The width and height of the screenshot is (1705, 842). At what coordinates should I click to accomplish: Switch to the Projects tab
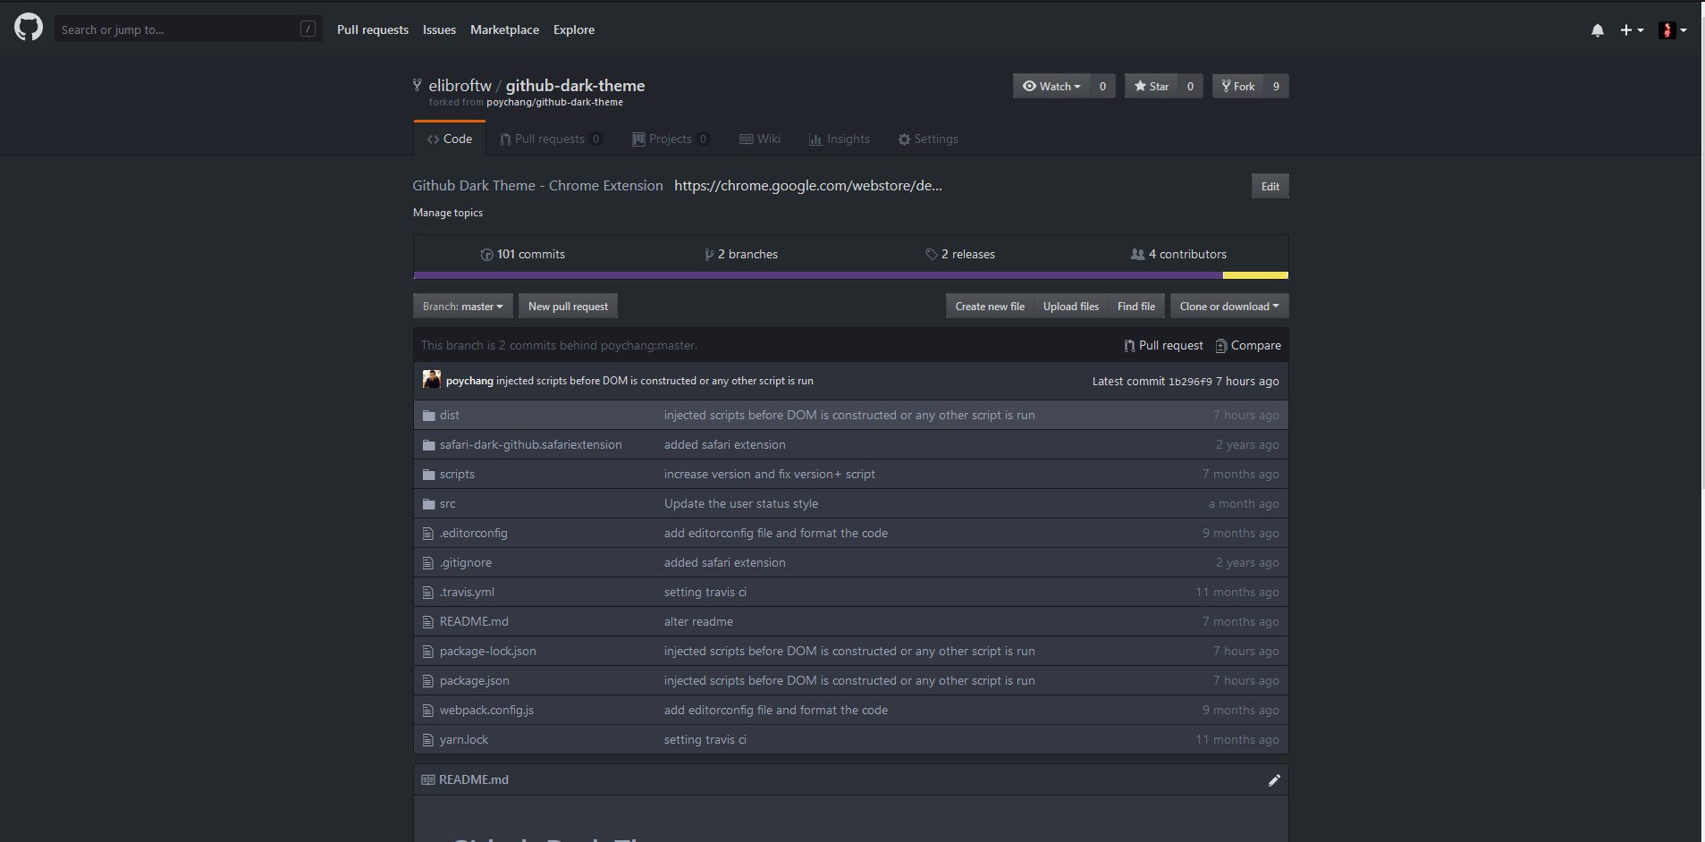click(671, 139)
